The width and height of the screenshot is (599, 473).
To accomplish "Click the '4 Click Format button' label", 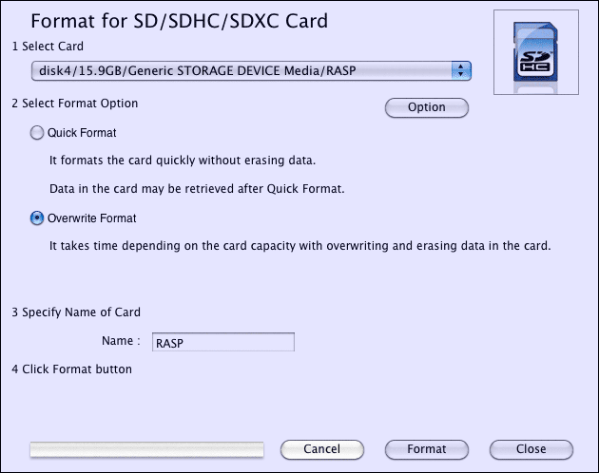I will pyautogui.click(x=72, y=369).
